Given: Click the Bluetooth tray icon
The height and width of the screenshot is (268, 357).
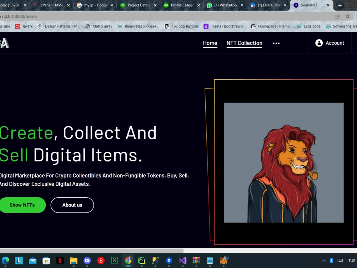Looking at the screenshot, I should (x=332, y=260).
